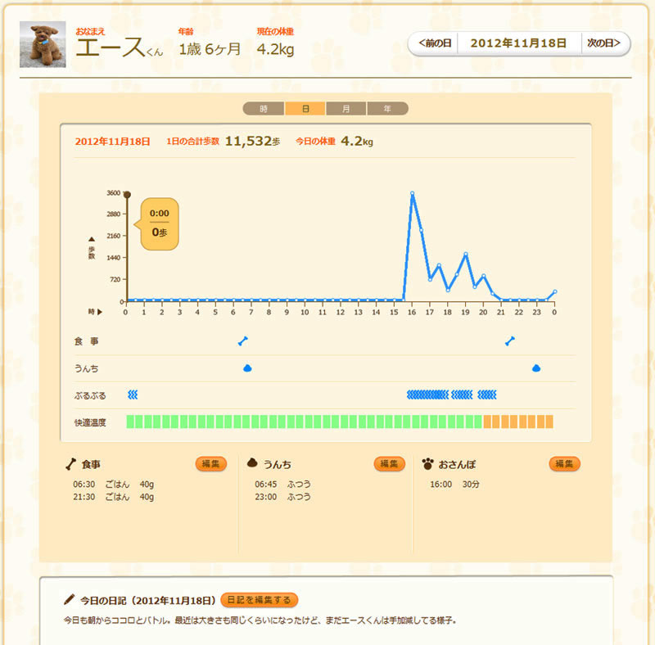The height and width of the screenshot is (645, 655).
Task: Click the evening meal bone icon on timeline
Action: (x=510, y=341)
